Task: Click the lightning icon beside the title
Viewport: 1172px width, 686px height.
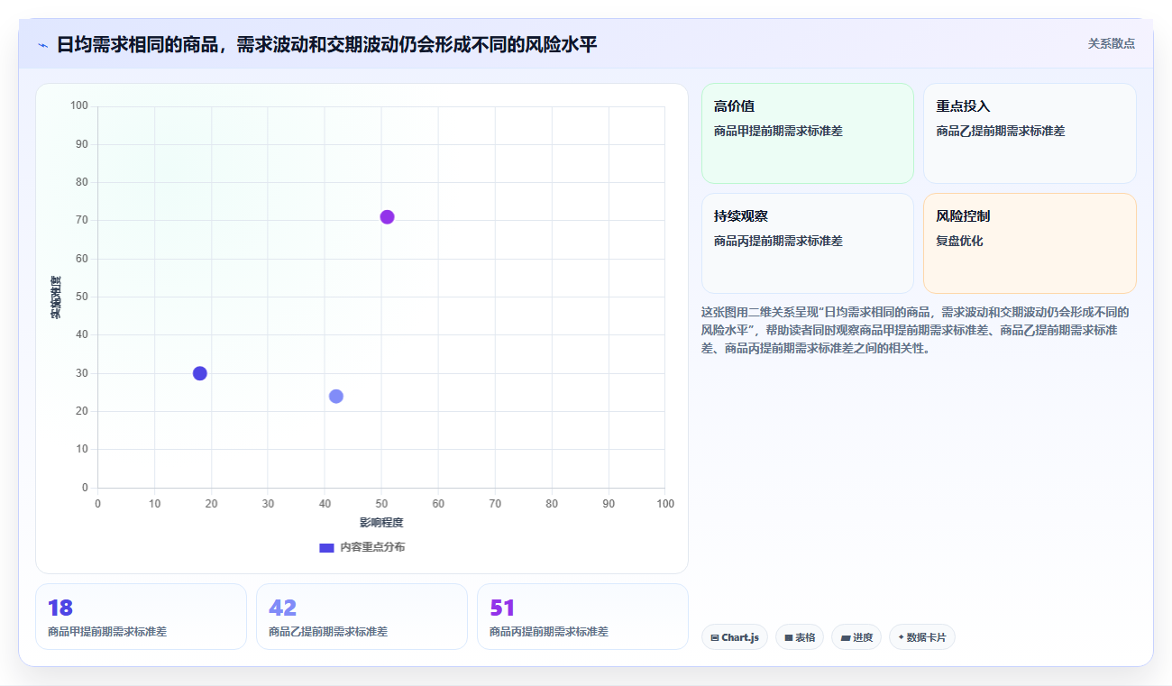Action: [x=42, y=44]
